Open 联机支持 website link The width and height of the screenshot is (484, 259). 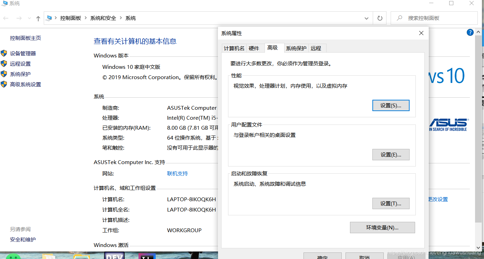click(177, 173)
